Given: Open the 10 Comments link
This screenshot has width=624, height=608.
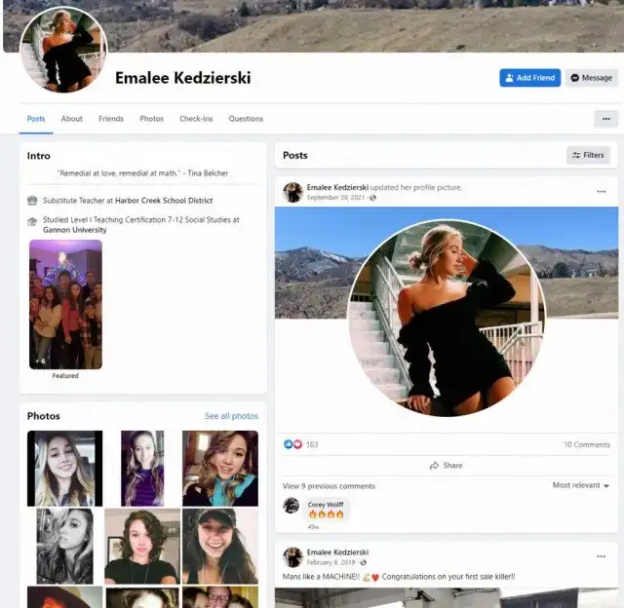Looking at the screenshot, I should [x=586, y=444].
